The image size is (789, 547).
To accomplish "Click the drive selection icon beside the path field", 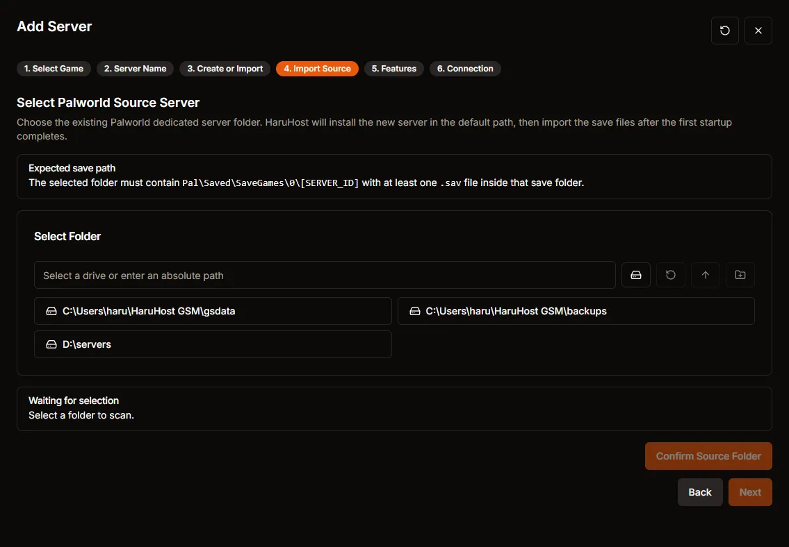I will [635, 275].
